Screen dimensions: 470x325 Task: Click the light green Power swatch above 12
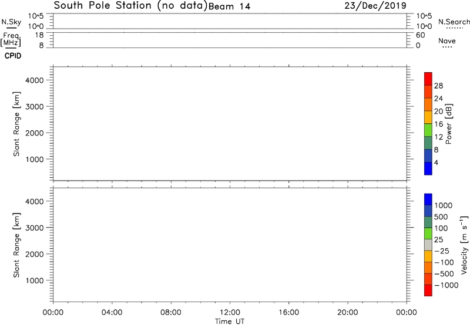[428, 130]
